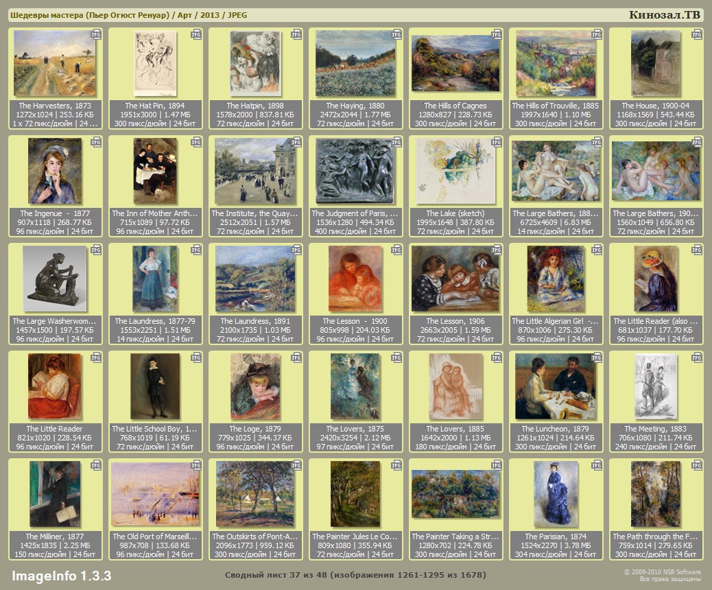Open The Ingenue portrait thumbnail
The height and width of the screenshot is (590, 712).
point(55,171)
